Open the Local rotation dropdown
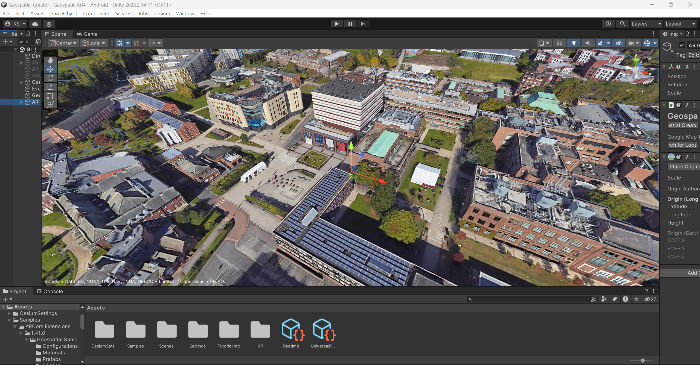The width and height of the screenshot is (700, 365). tap(93, 43)
